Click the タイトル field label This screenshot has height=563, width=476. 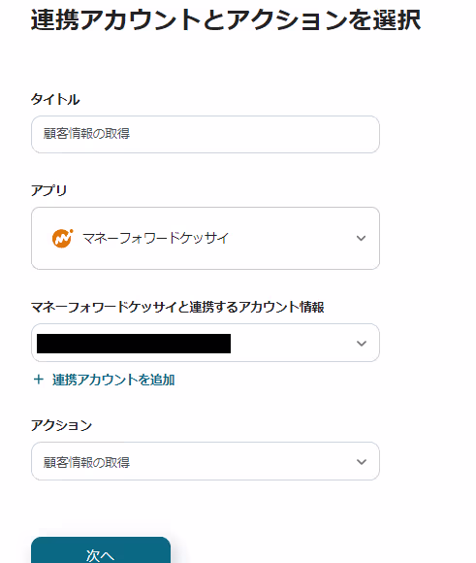click(55, 99)
